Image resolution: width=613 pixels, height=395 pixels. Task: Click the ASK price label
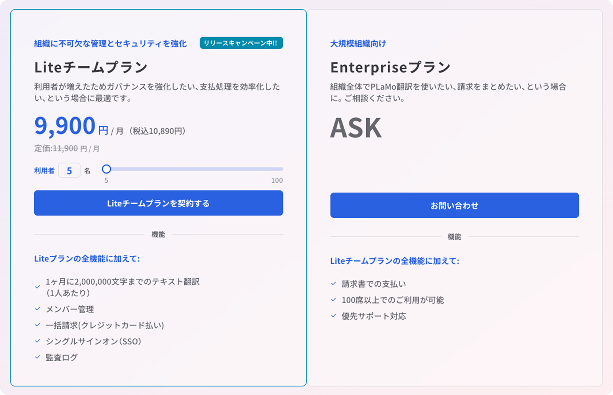coord(356,128)
